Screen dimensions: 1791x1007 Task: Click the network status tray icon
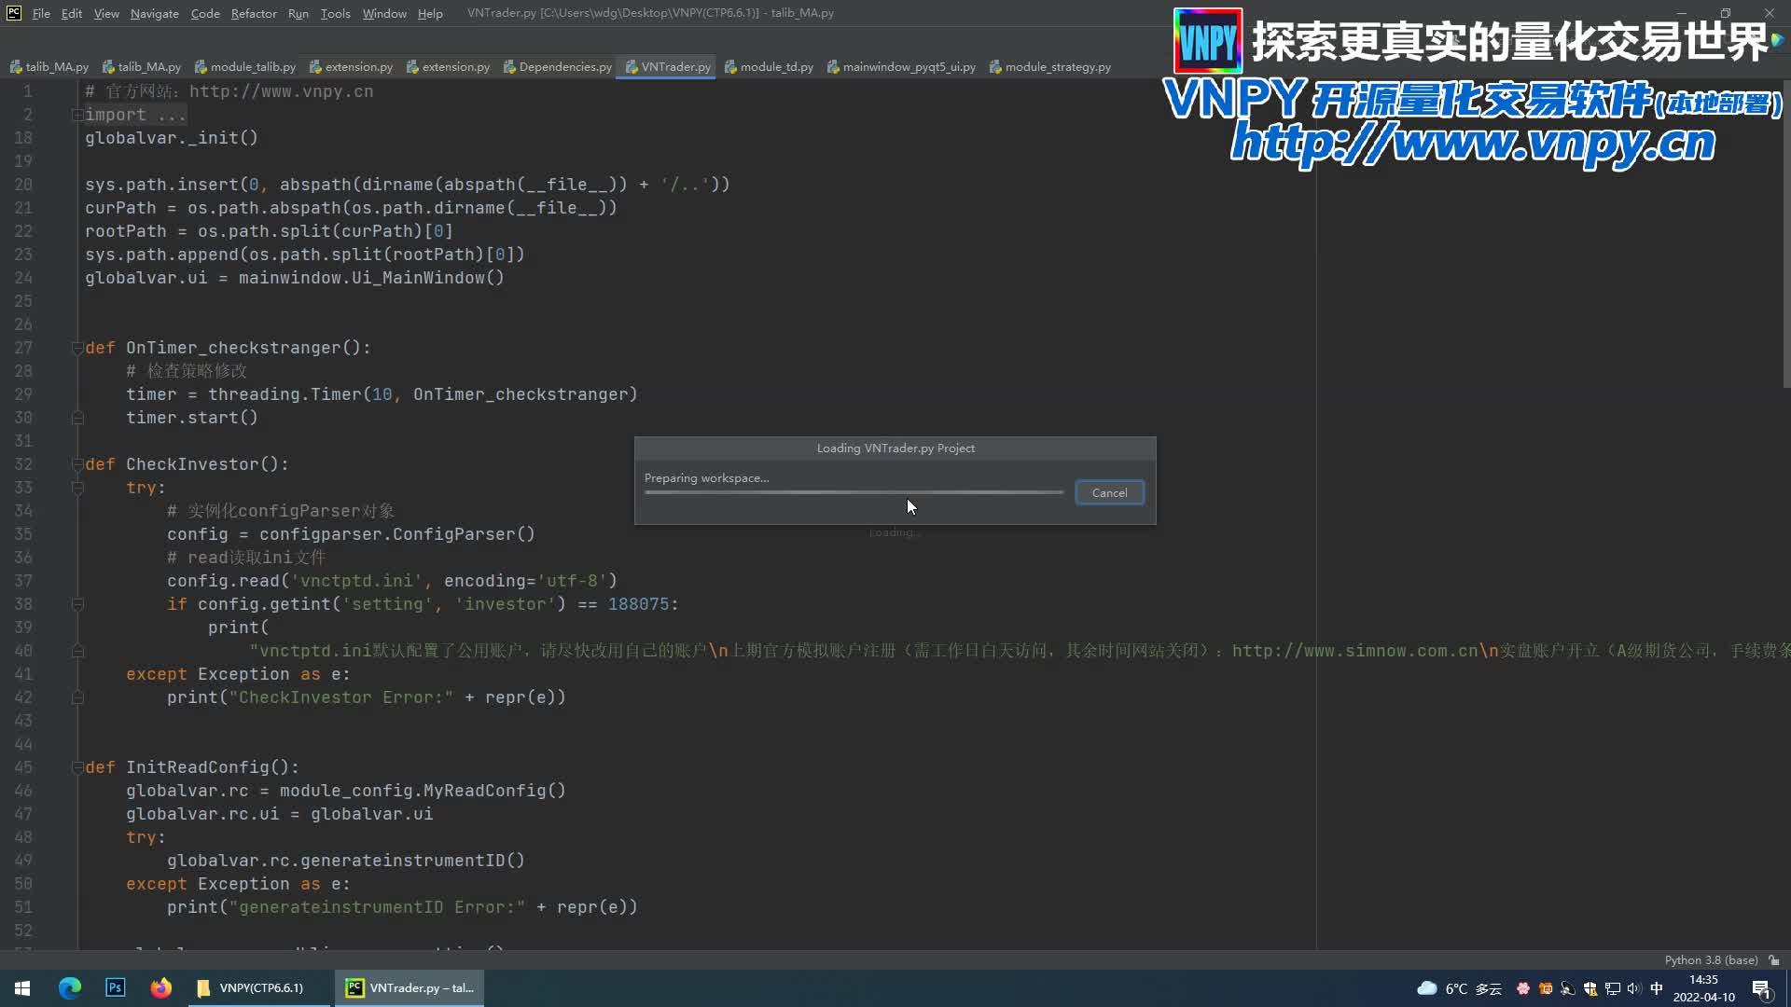coord(1611,987)
